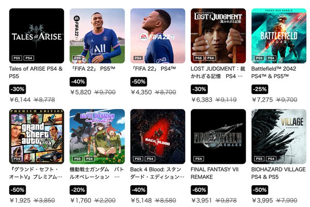The width and height of the screenshot is (310, 207).
Task: Open Back 4 Blood cover thumbnail
Action: click(x=158, y=137)
